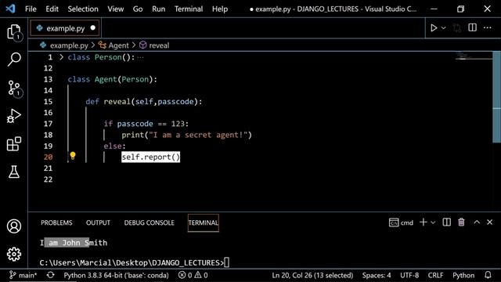Select the TERMINAL panel tab
Screen dimensions: 501x282
[204, 222]
